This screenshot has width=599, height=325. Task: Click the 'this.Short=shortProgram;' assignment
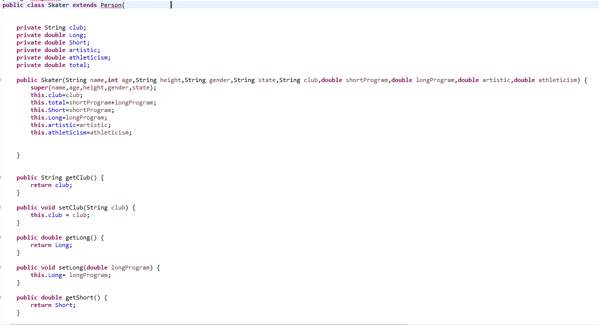tap(72, 110)
